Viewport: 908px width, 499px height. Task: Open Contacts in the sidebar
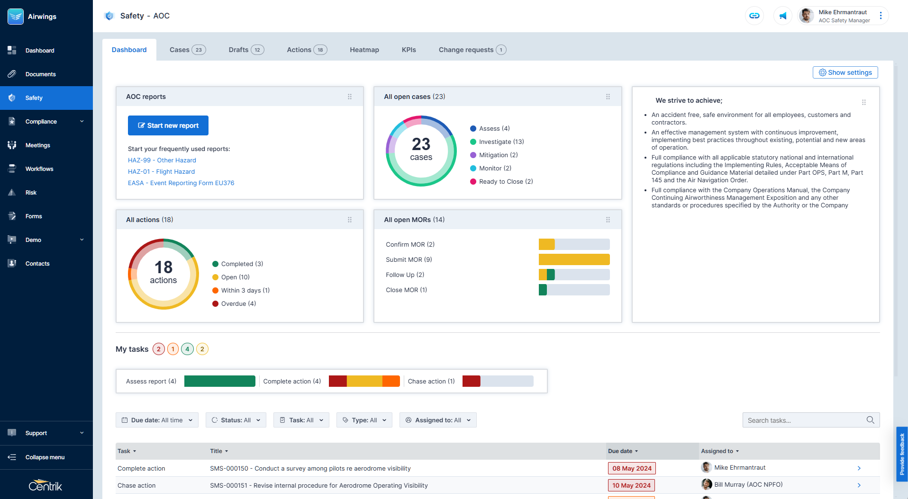coord(46,264)
